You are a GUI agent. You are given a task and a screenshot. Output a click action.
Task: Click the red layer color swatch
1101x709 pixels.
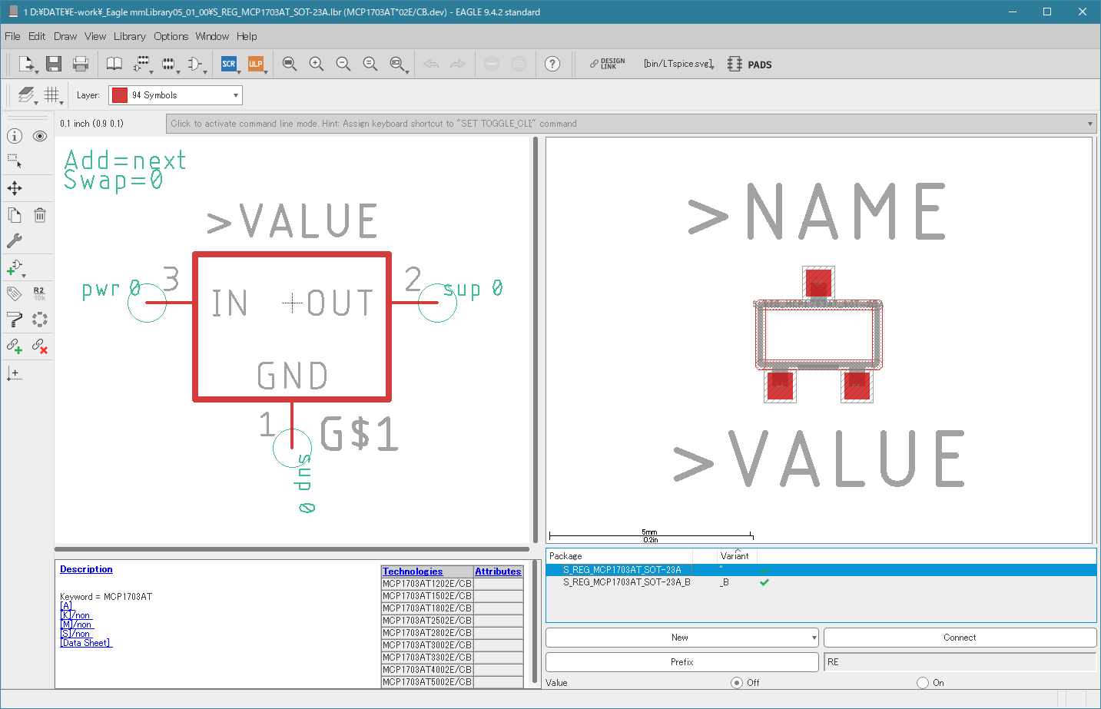tap(119, 95)
